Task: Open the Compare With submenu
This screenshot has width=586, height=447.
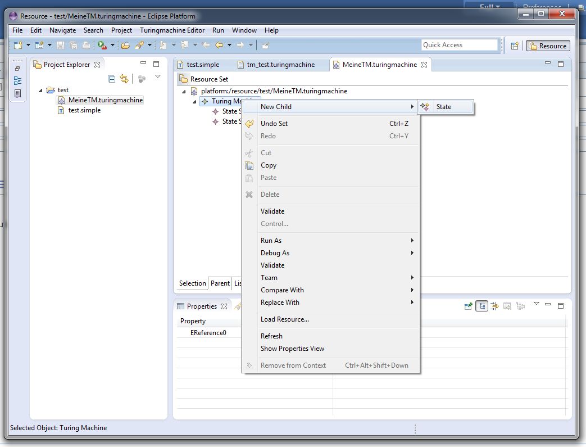Action: (x=331, y=290)
